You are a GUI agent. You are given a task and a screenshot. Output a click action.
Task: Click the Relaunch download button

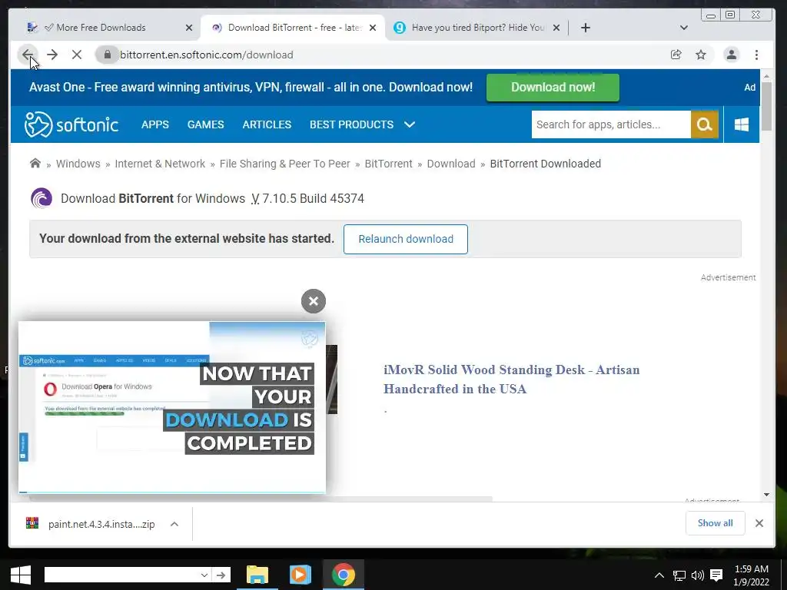(406, 239)
